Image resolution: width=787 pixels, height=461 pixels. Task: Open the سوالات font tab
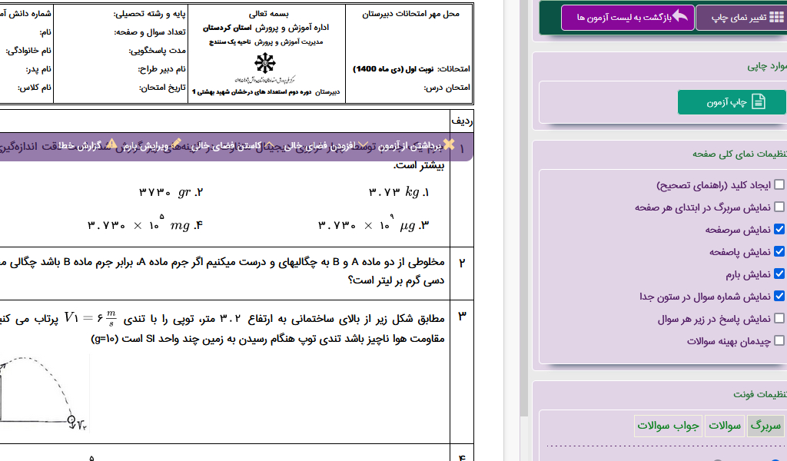tap(724, 426)
